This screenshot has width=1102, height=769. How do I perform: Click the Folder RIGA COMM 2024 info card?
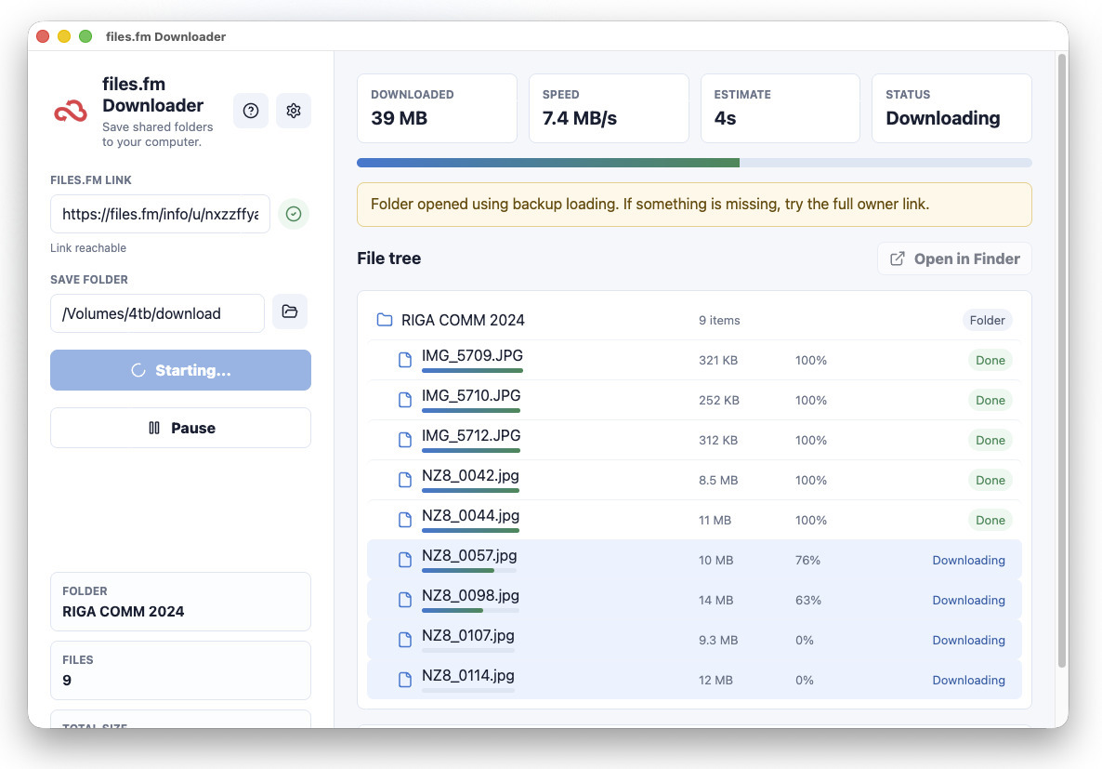pos(180,602)
